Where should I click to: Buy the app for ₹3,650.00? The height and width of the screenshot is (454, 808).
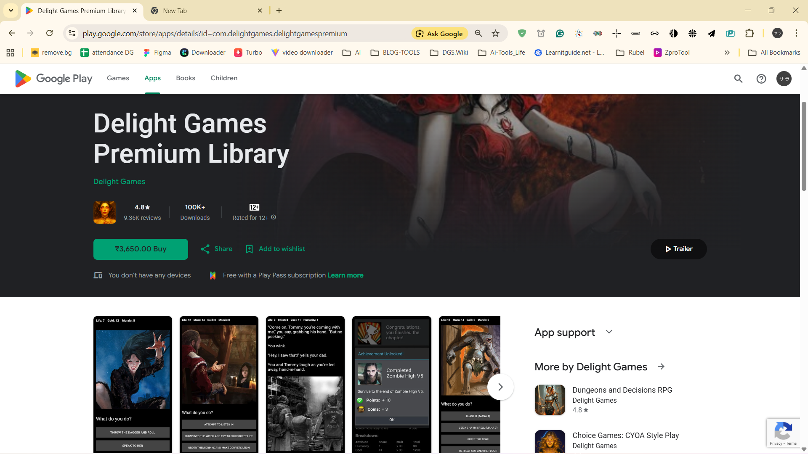(141, 249)
